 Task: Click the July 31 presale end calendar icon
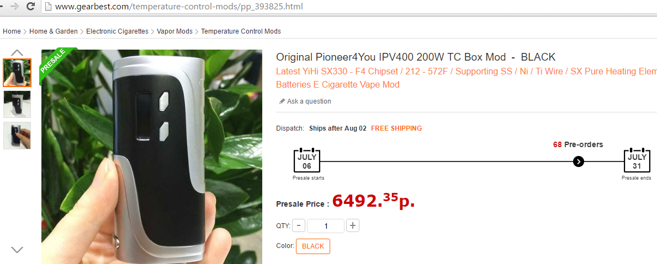(637, 160)
